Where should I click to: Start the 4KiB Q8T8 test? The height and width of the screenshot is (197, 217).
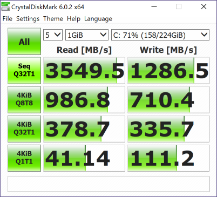pyautogui.click(x=24, y=100)
